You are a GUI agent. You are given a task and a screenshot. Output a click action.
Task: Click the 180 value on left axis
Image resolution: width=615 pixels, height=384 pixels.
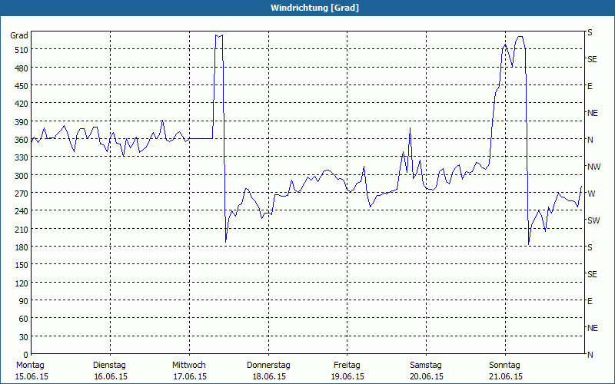[22, 247]
